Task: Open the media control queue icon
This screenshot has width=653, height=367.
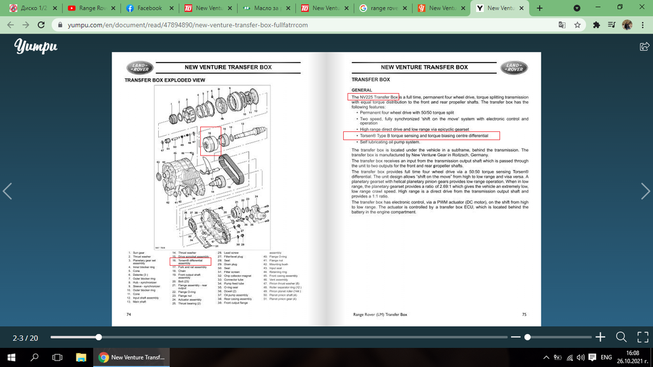Action: [612, 25]
